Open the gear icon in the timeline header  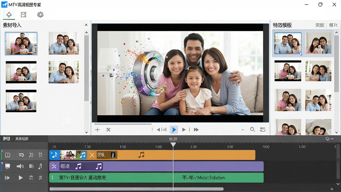pos(327,139)
